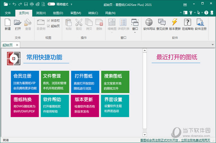Click the 版本更新 tile on start page

click(85, 106)
